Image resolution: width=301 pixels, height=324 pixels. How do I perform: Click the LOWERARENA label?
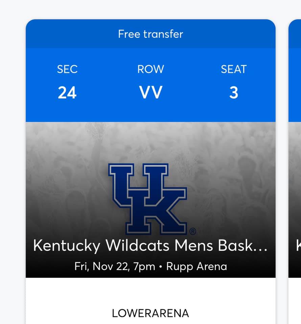[150, 313]
